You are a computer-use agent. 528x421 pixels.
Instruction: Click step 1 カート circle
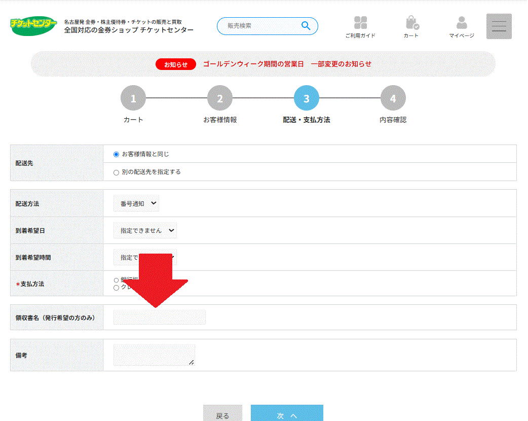point(133,98)
